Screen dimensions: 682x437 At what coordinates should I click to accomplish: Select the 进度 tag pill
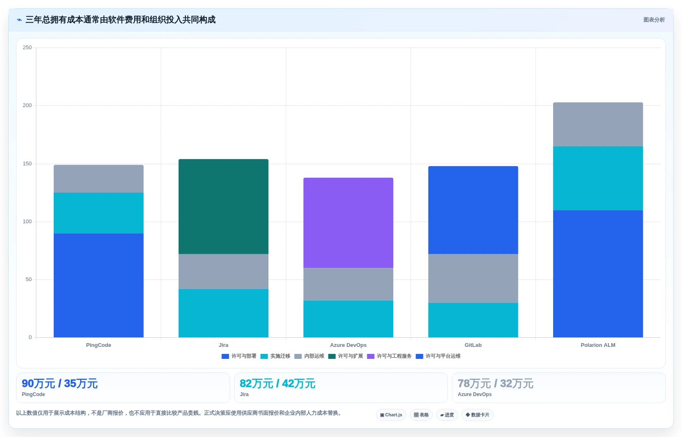(x=447, y=415)
